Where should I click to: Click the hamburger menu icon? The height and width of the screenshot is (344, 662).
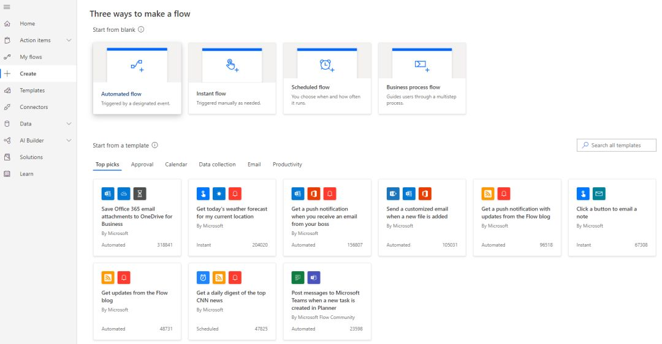click(x=7, y=7)
